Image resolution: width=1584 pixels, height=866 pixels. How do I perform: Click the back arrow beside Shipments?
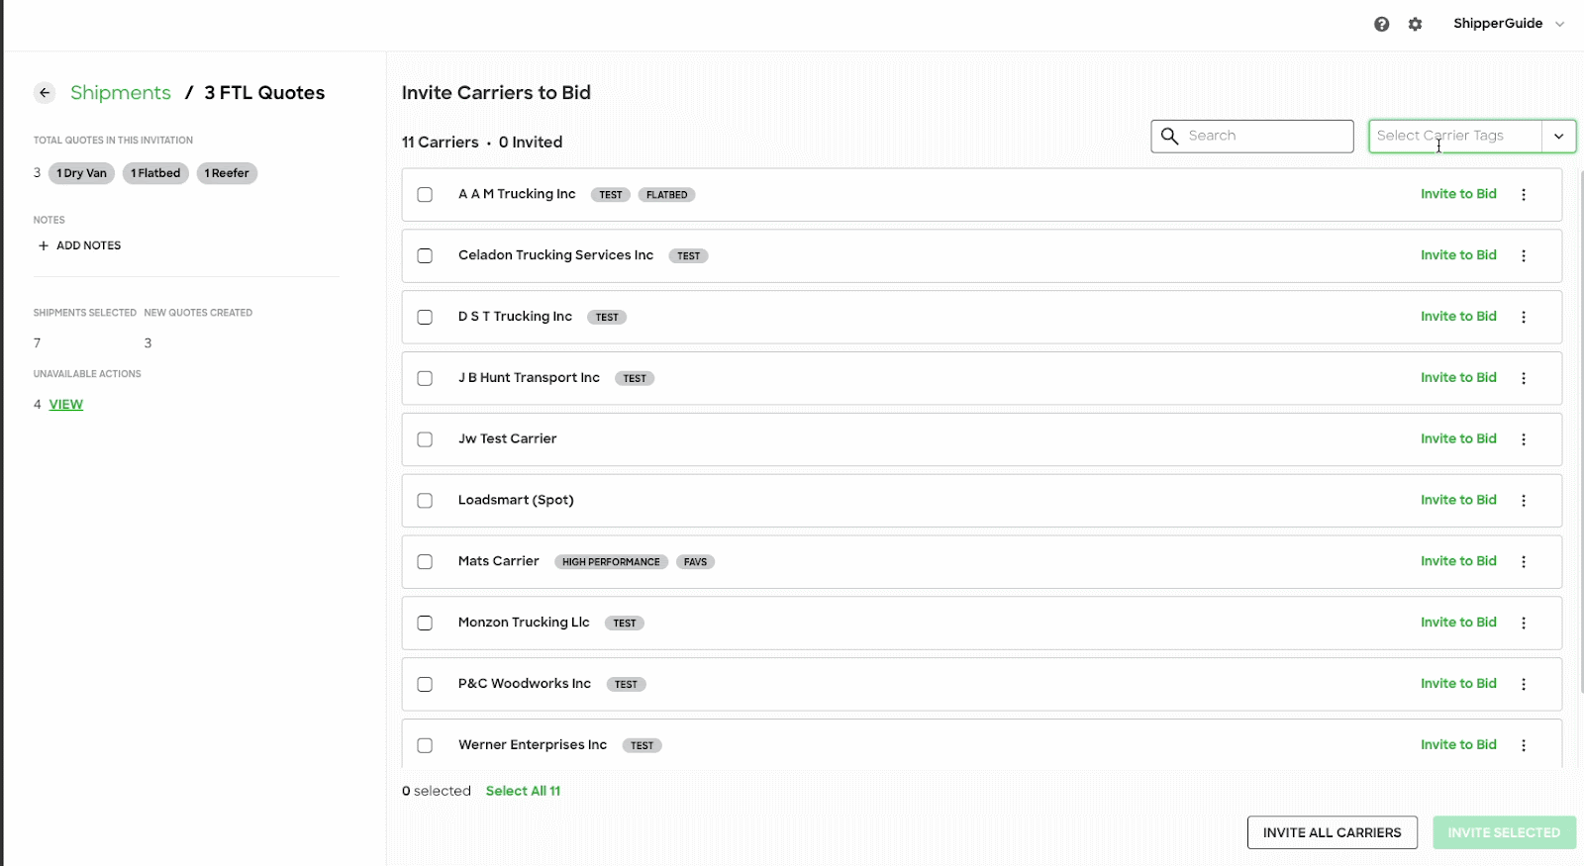[45, 93]
